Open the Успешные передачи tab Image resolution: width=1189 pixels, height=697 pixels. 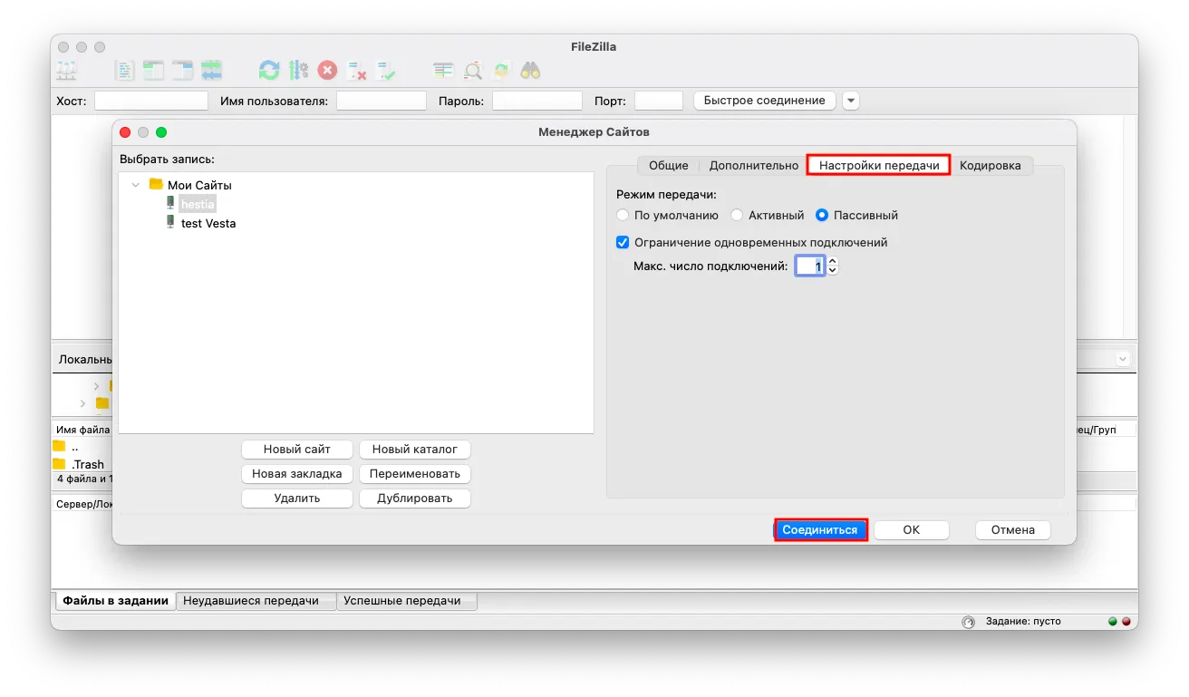pyautogui.click(x=406, y=601)
